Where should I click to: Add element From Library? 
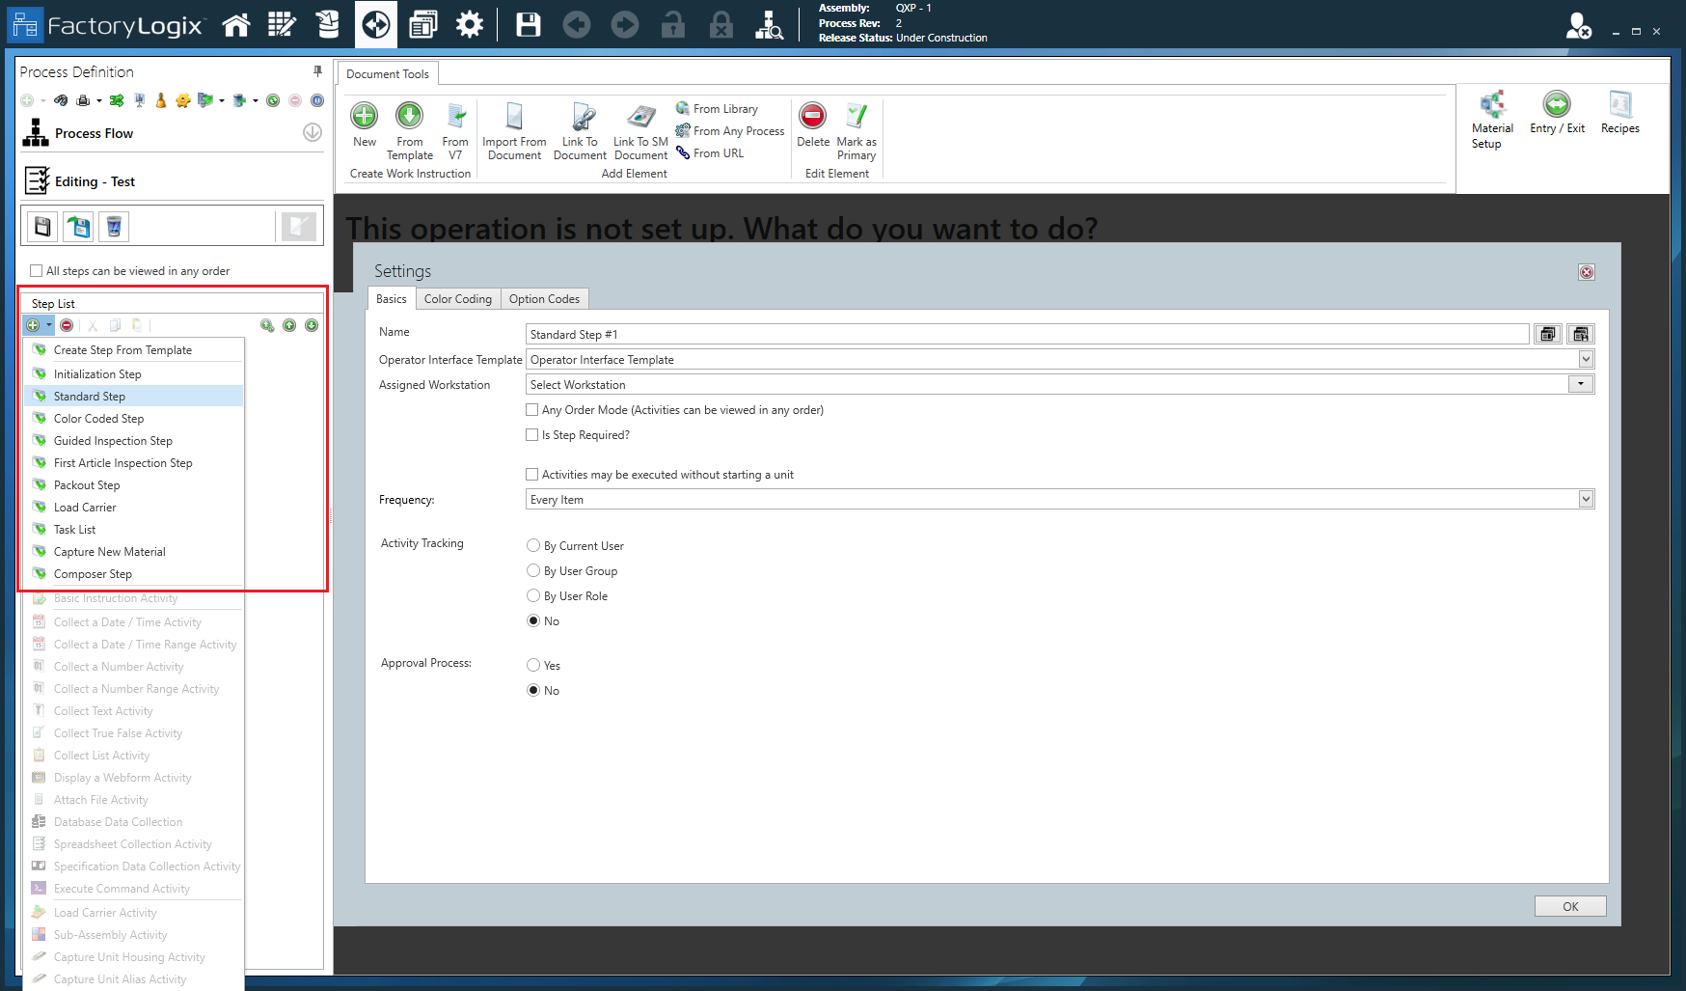point(721,108)
